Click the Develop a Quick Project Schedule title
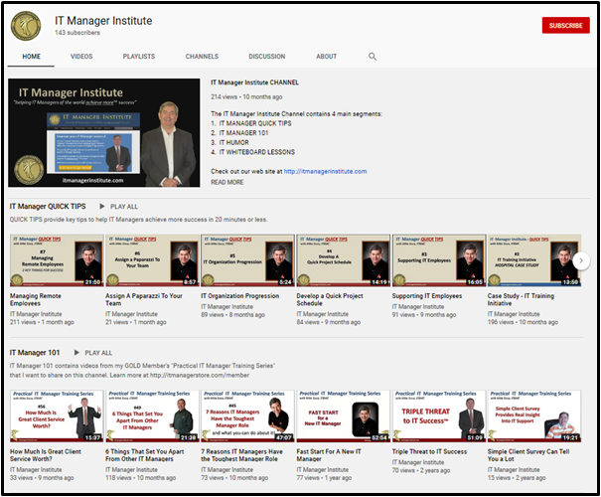Screen dimensions: 601x497 pos(330,299)
